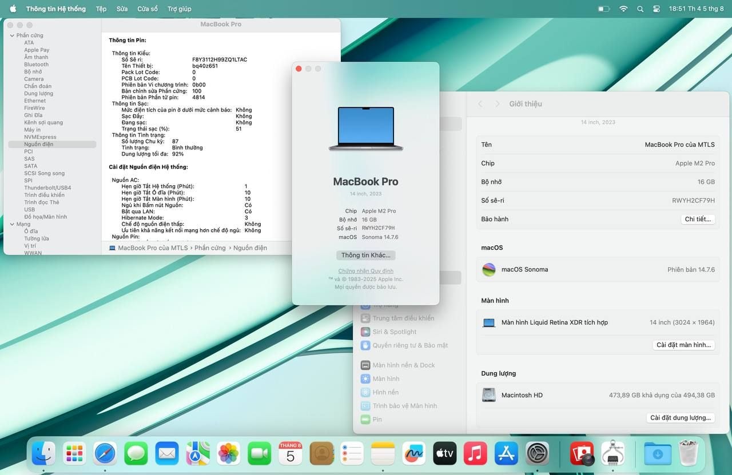732x475 pixels.
Task: Launch Reminders from the Dock
Action: 352,454
